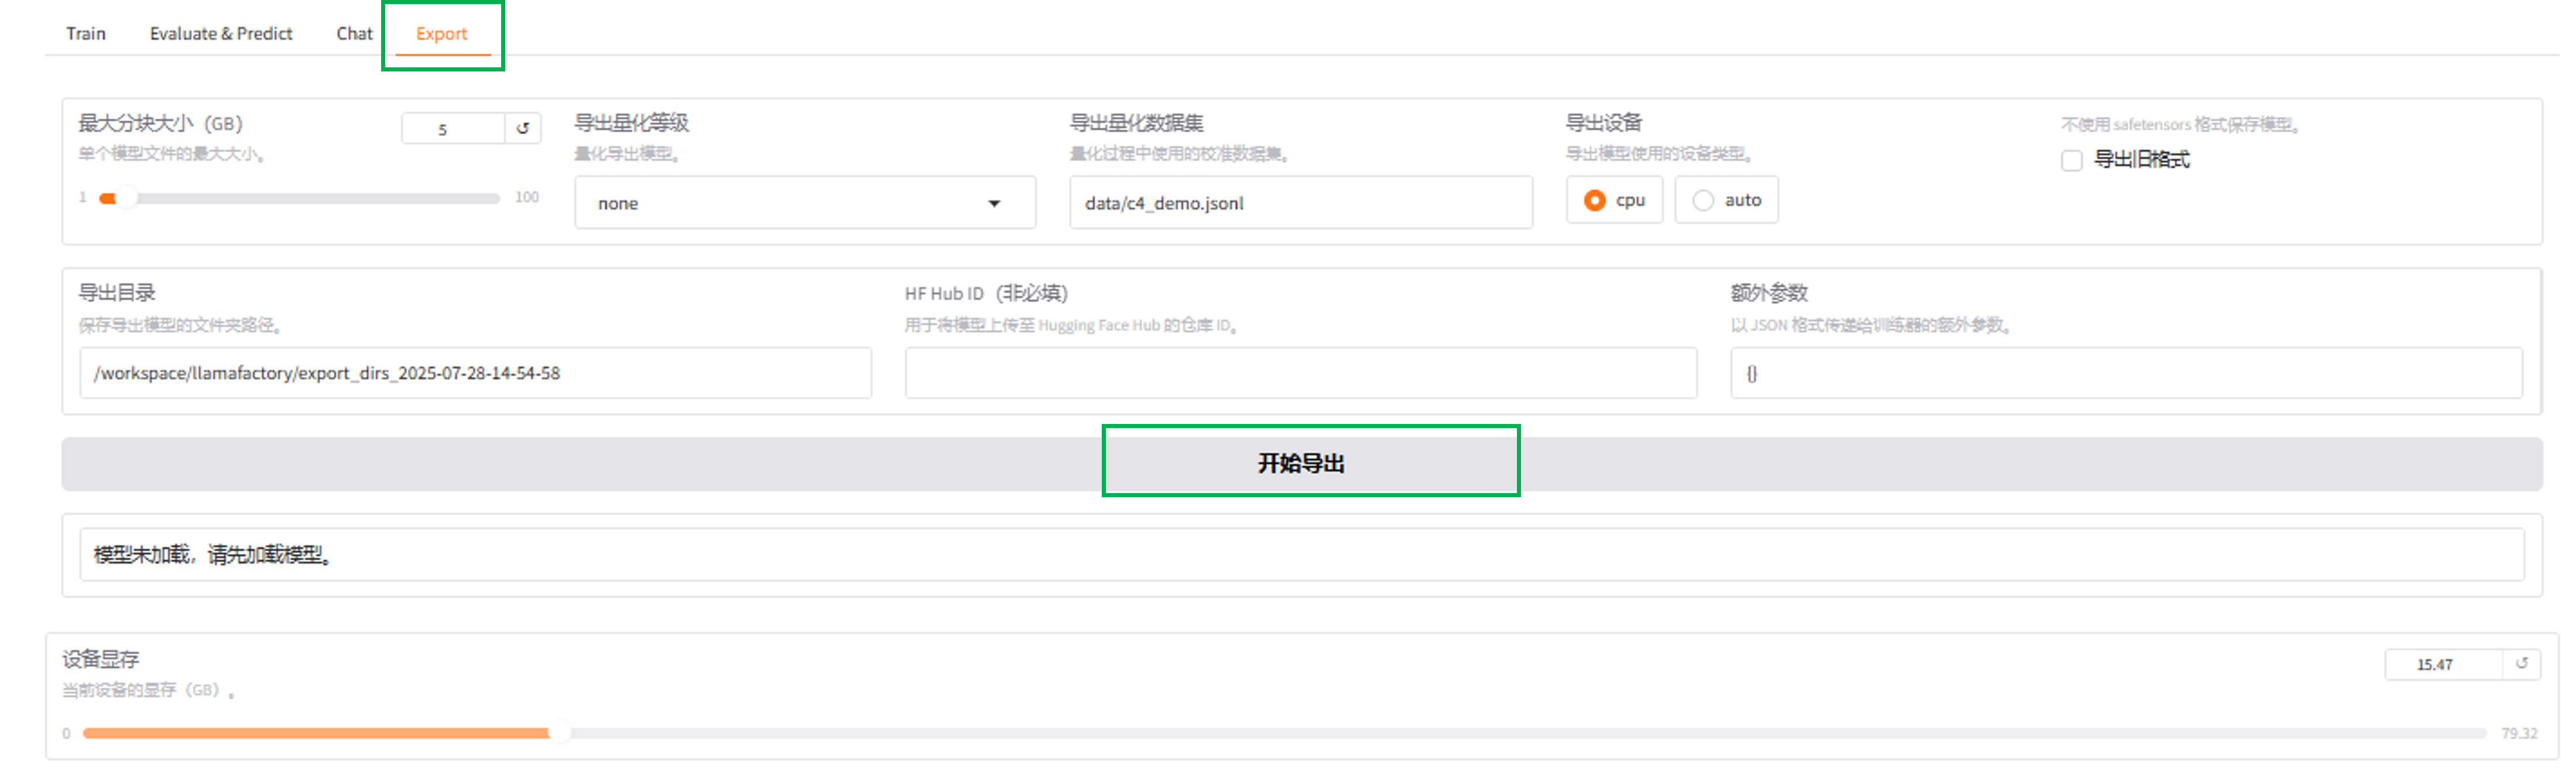Open the 导出量化等级 dropdown arrow

pos(994,203)
